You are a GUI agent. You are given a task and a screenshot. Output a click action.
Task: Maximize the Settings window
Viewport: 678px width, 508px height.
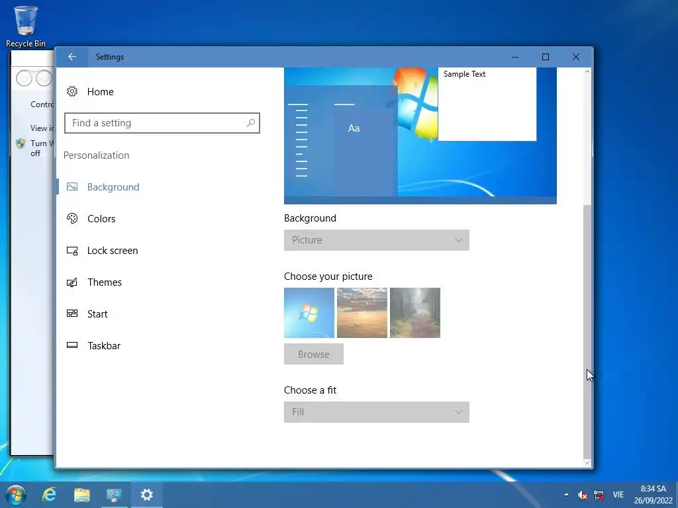pyautogui.click(x=546, y=57)
